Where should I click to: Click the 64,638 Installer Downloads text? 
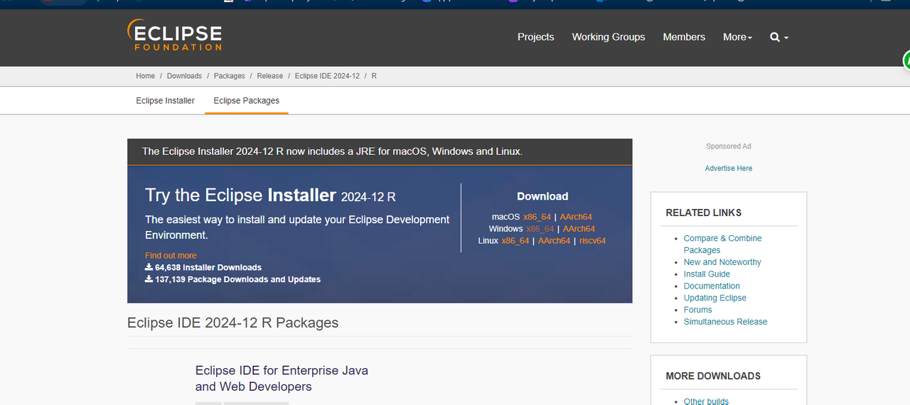(208, 268)
